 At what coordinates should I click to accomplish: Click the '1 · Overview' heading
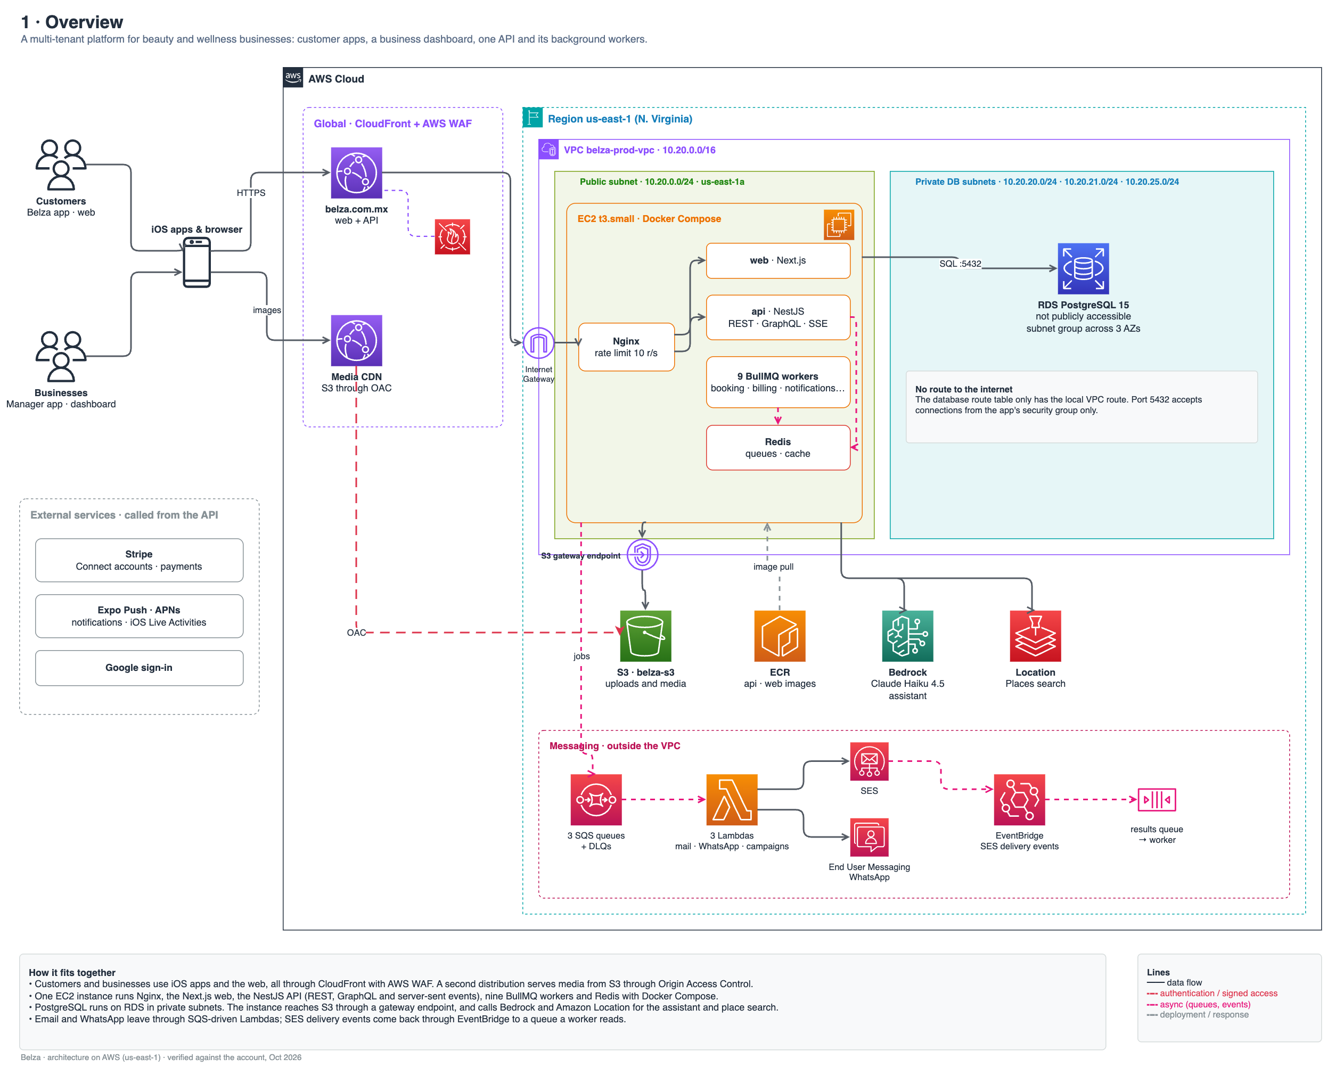tap(72, 22)
